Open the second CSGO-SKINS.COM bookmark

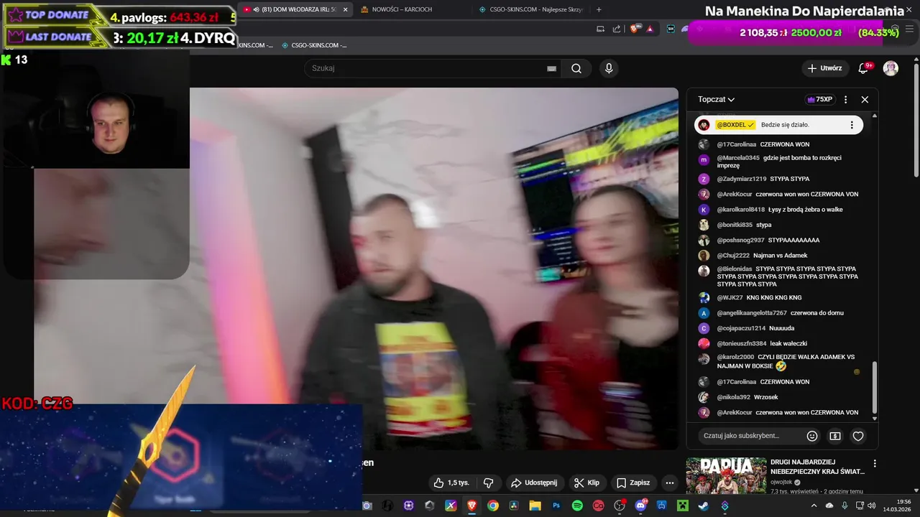(314, 45)
